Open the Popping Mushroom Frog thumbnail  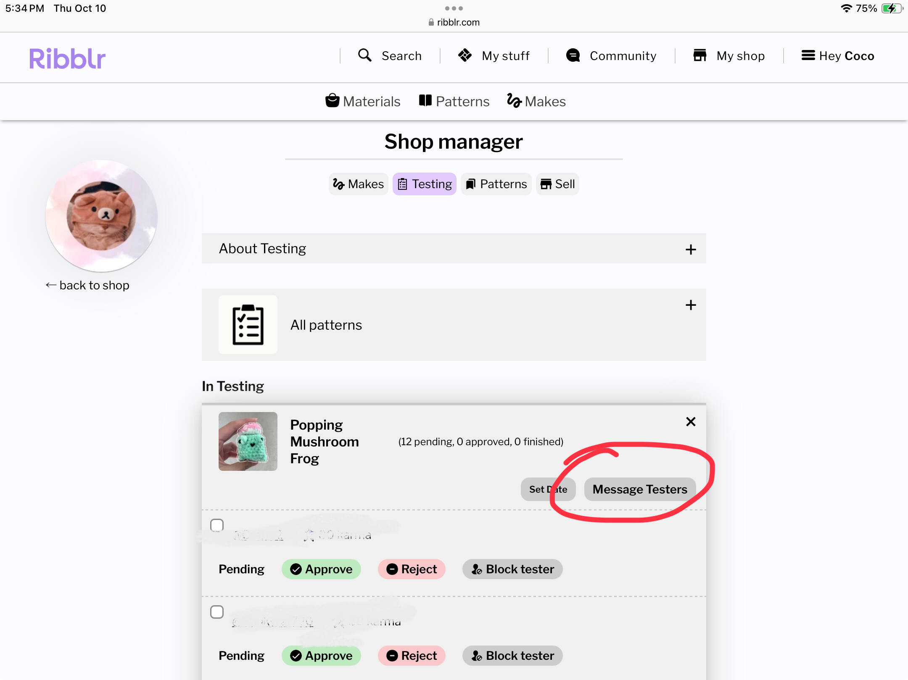[x=248, y=441]
